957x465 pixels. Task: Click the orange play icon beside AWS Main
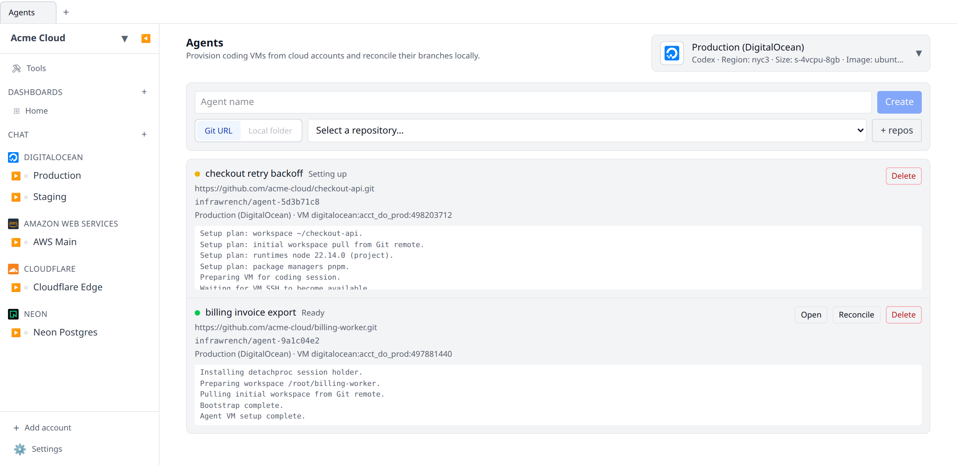pos(16,242)
